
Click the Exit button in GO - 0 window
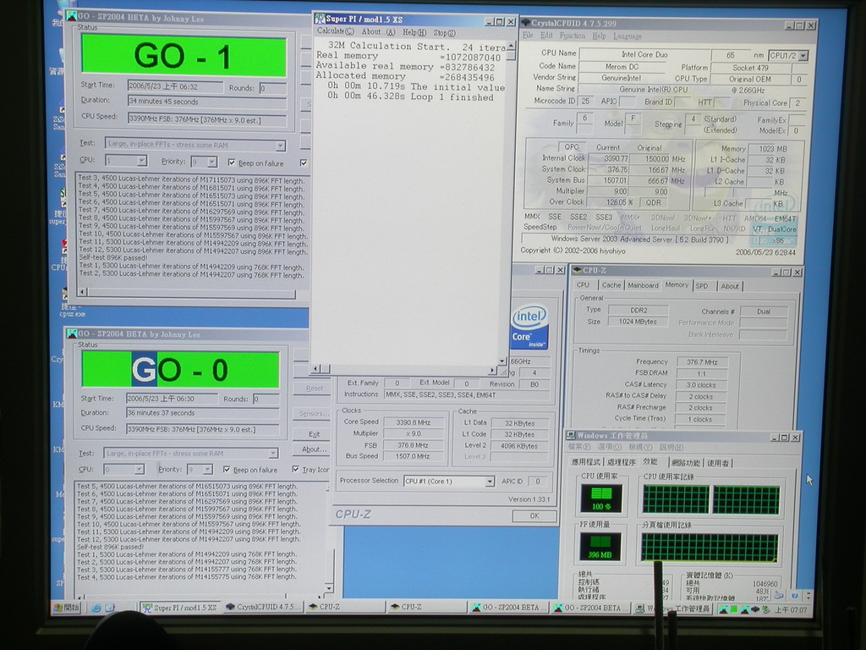pos(315,434)
